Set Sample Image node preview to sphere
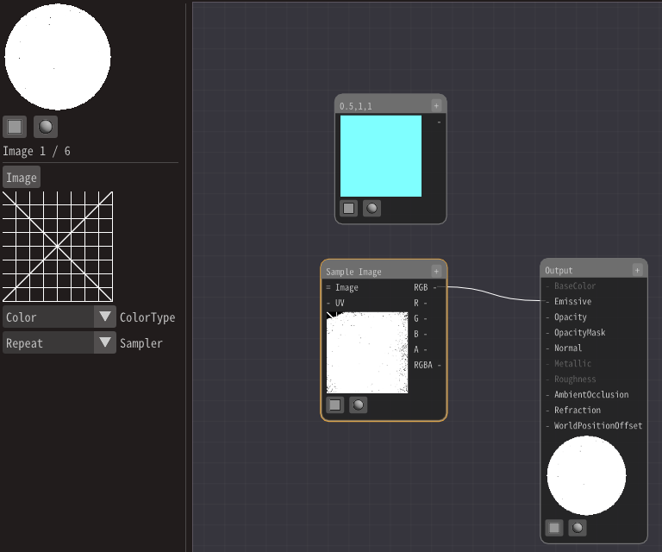Image resolution: width=662 pixels, height=552 pixels. pos(358,405)
